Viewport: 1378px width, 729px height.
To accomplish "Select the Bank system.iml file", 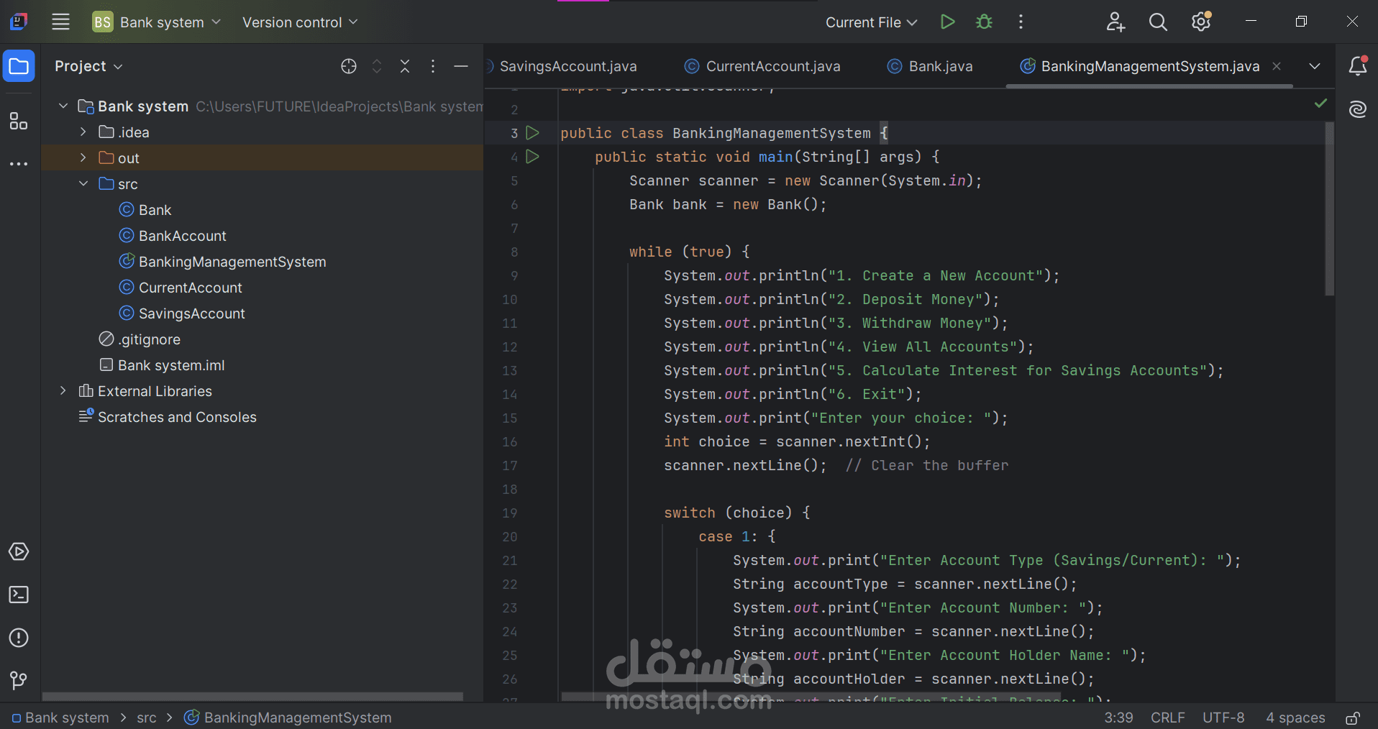I will click(162, 365).
